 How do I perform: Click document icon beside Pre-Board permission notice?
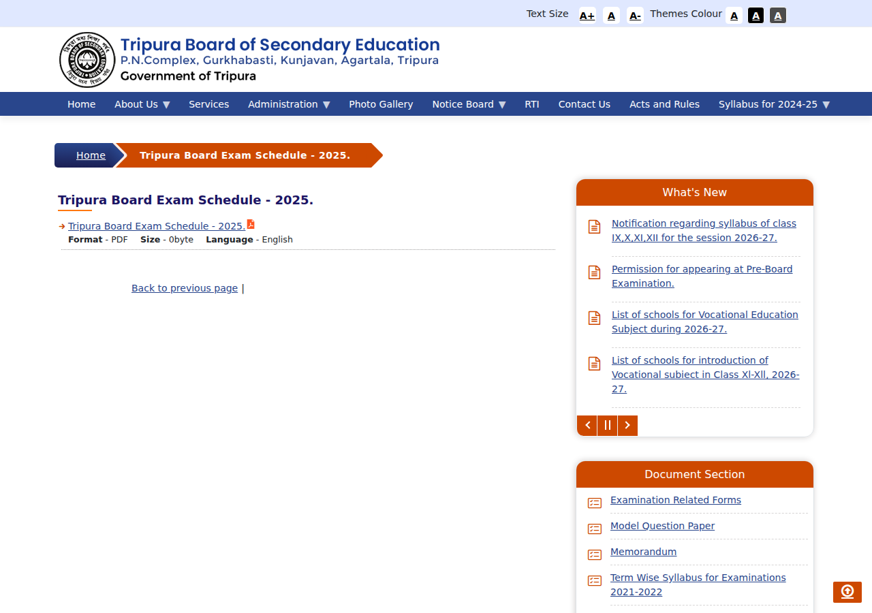(595, 272)
